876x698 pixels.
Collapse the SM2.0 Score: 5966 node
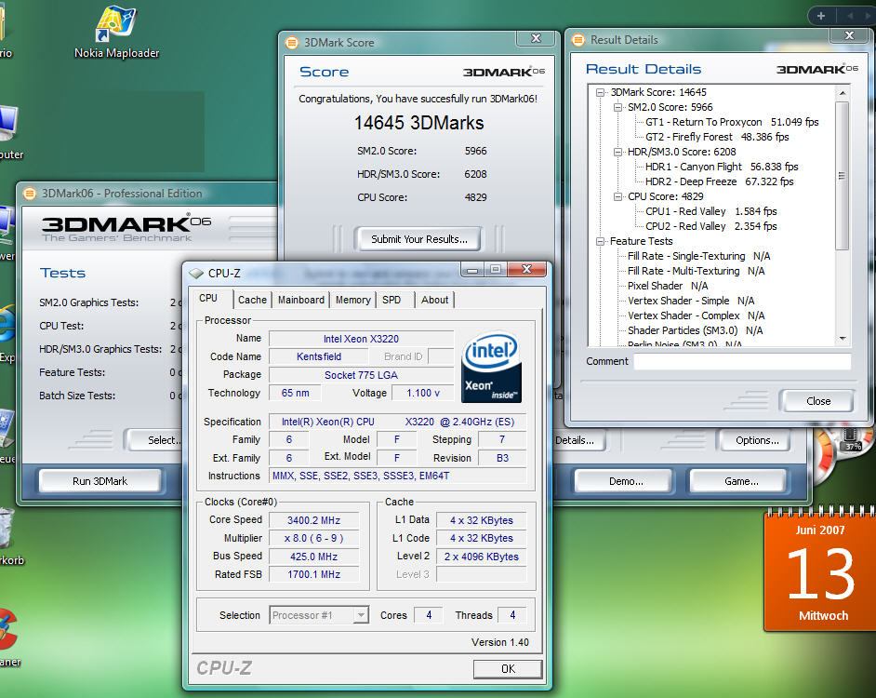point(617,107)
